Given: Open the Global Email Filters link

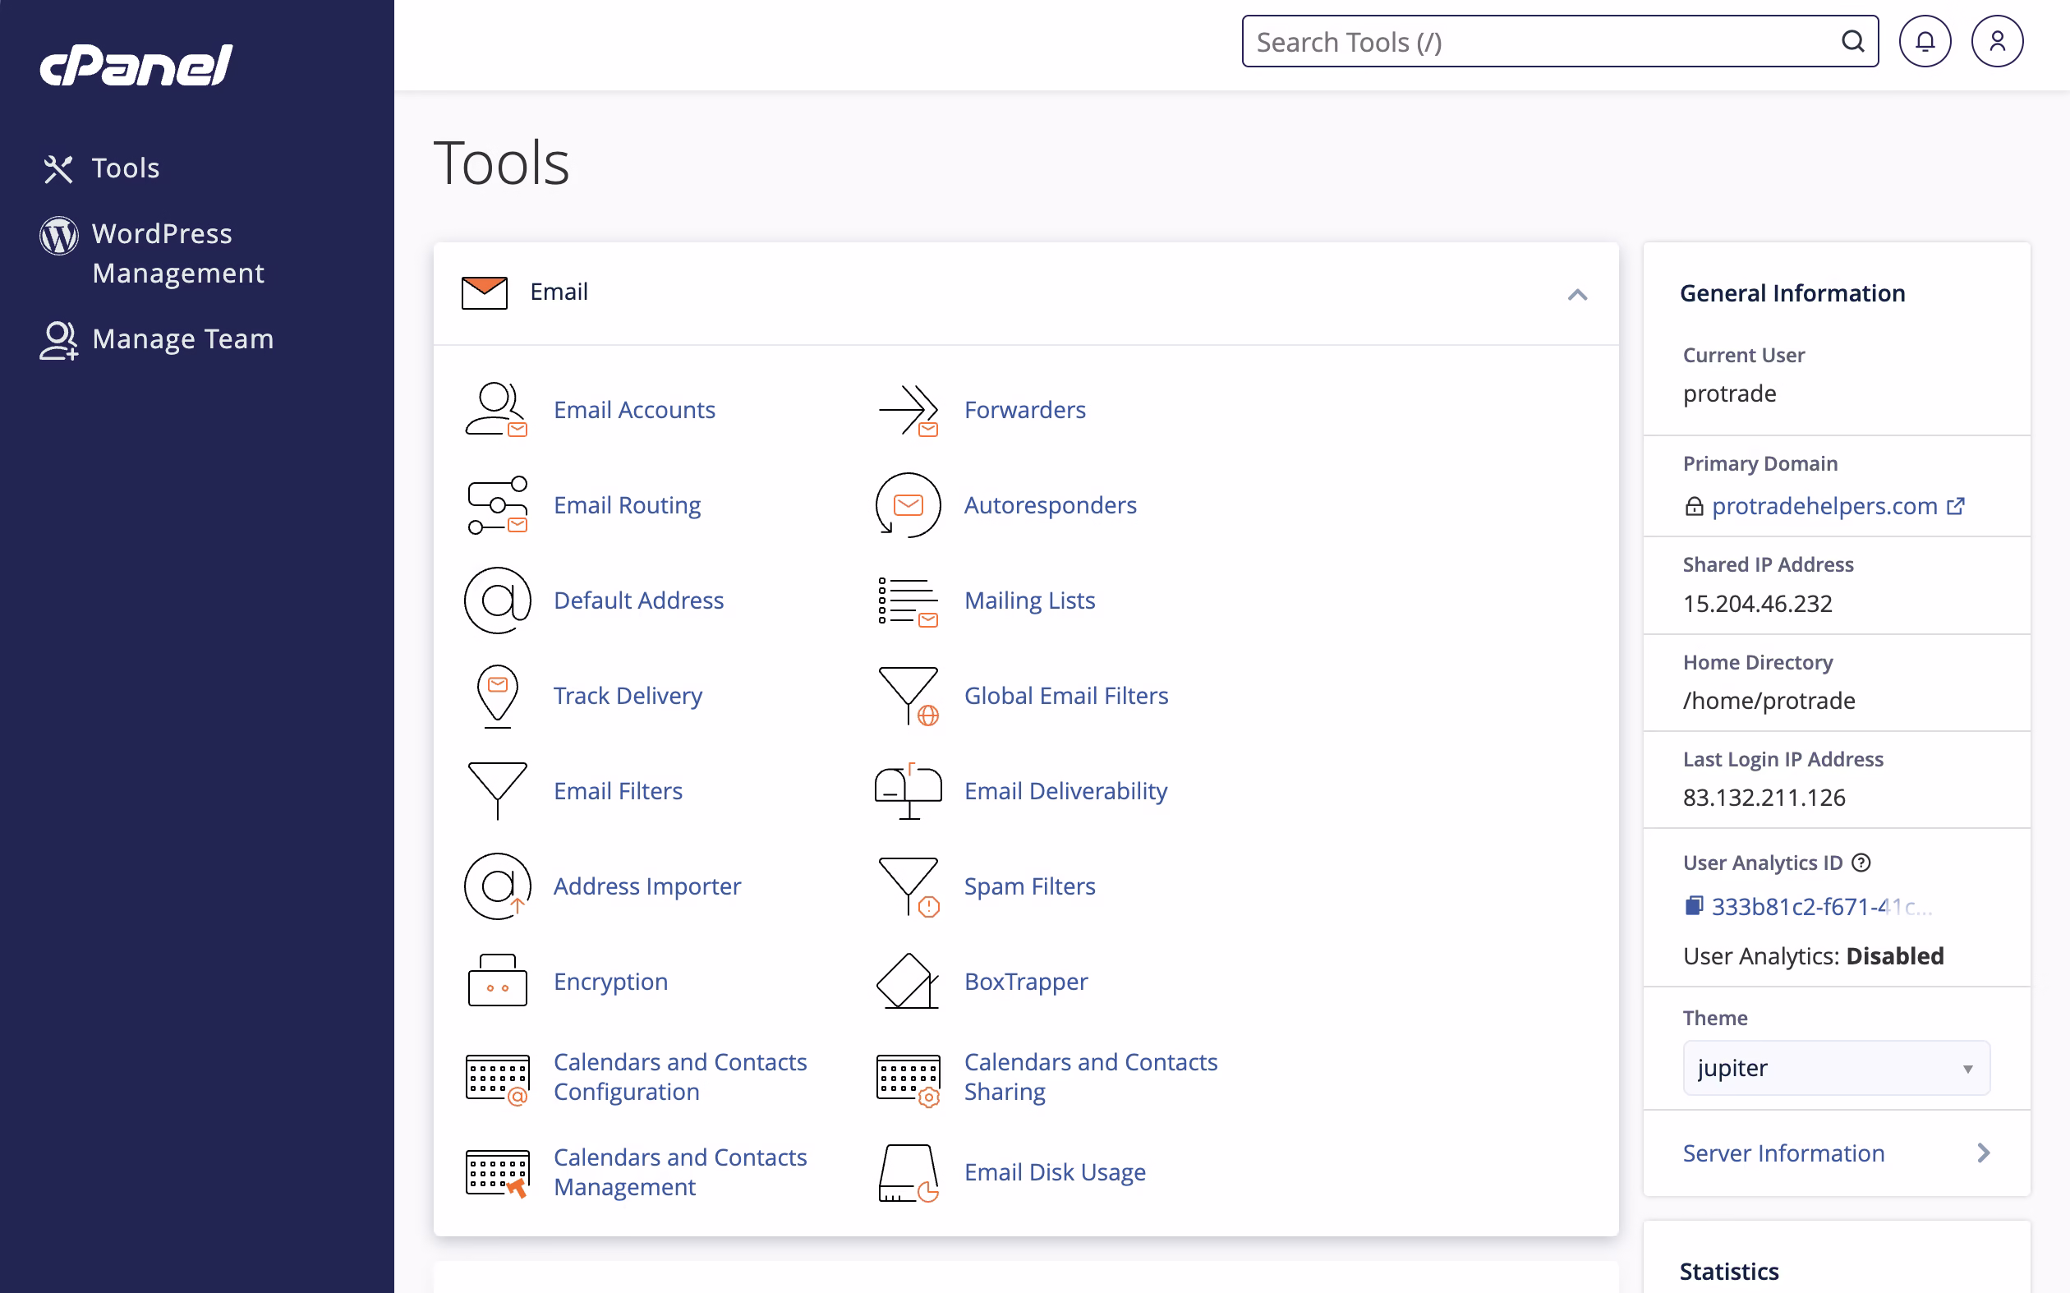Looking at the screenshot, I should tap(1066, 696).
